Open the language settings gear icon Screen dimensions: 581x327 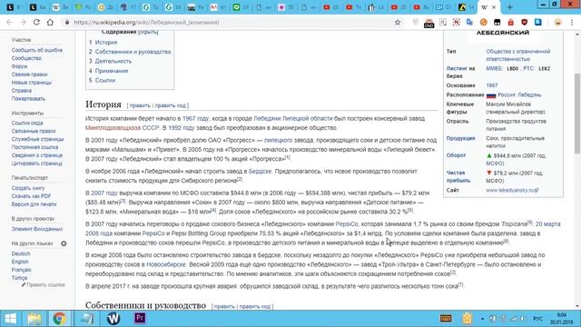[x=64, y=243]
